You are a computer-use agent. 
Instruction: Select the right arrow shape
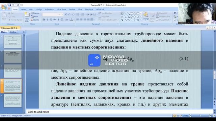[132, 17]
